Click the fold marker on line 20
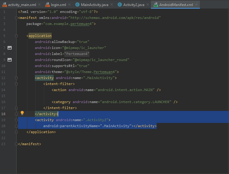This screenshot has height=174, width=229. pos(16,126)
